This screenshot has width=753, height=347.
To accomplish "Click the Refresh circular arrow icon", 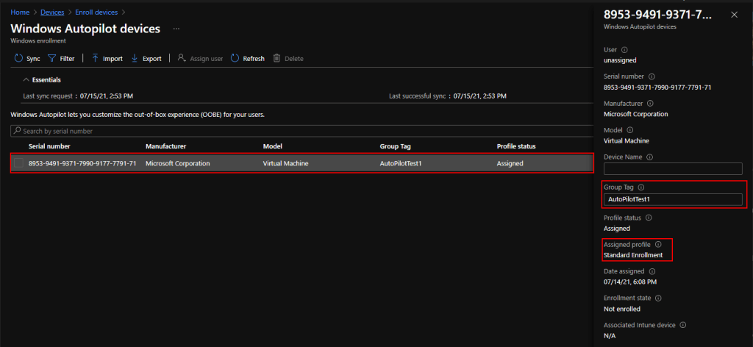I will click(x=235, y=58).
